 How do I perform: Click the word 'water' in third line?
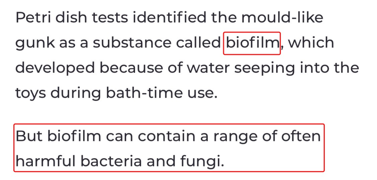coord(208,69)
